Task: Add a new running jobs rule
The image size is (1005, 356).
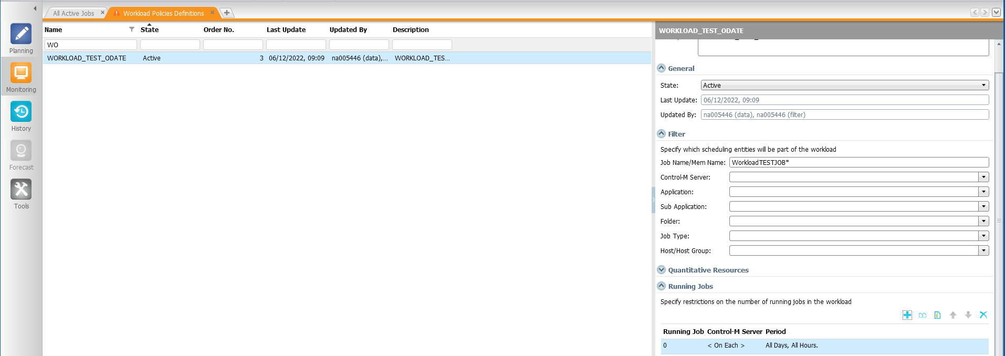Action: (907, 315)
